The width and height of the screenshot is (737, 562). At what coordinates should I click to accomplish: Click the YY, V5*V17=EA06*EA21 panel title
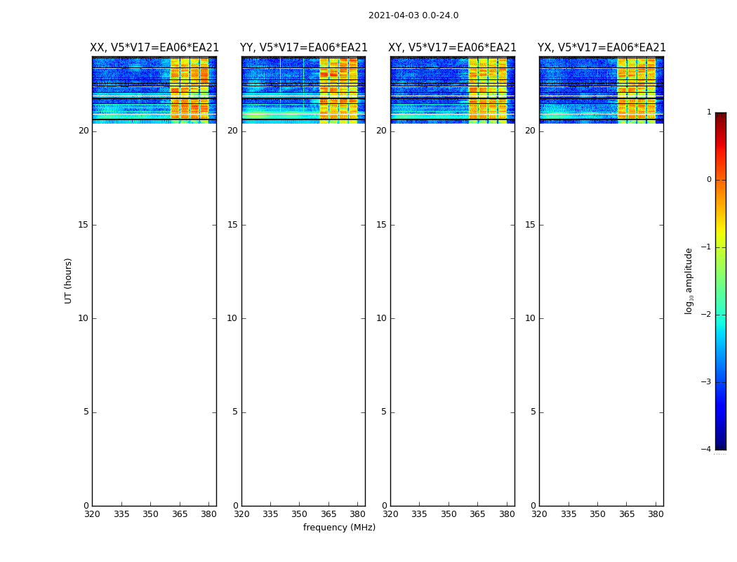click(304, 48)
